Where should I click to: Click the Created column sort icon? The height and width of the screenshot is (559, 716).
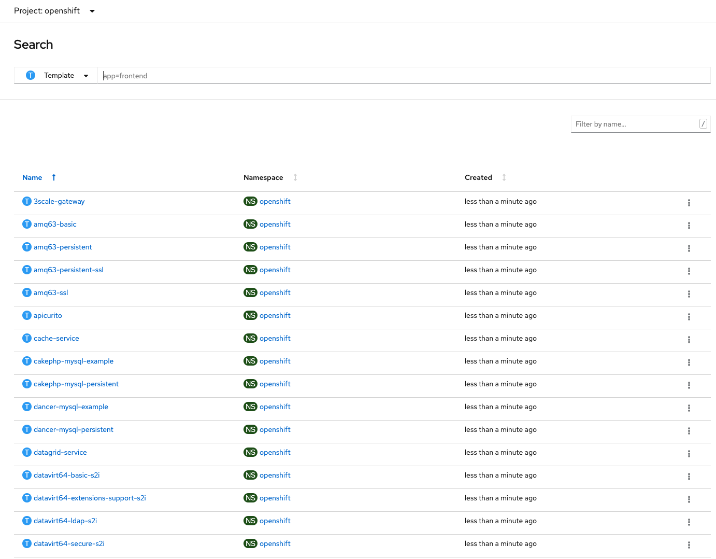tap(504, 177)
